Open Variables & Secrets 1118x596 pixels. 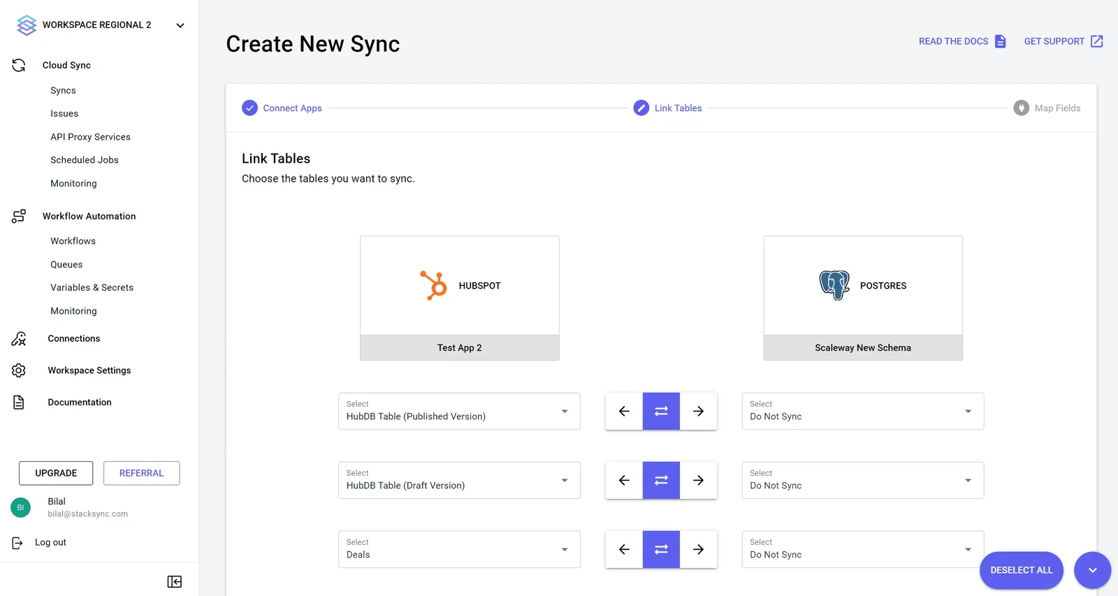click(92, 287)
